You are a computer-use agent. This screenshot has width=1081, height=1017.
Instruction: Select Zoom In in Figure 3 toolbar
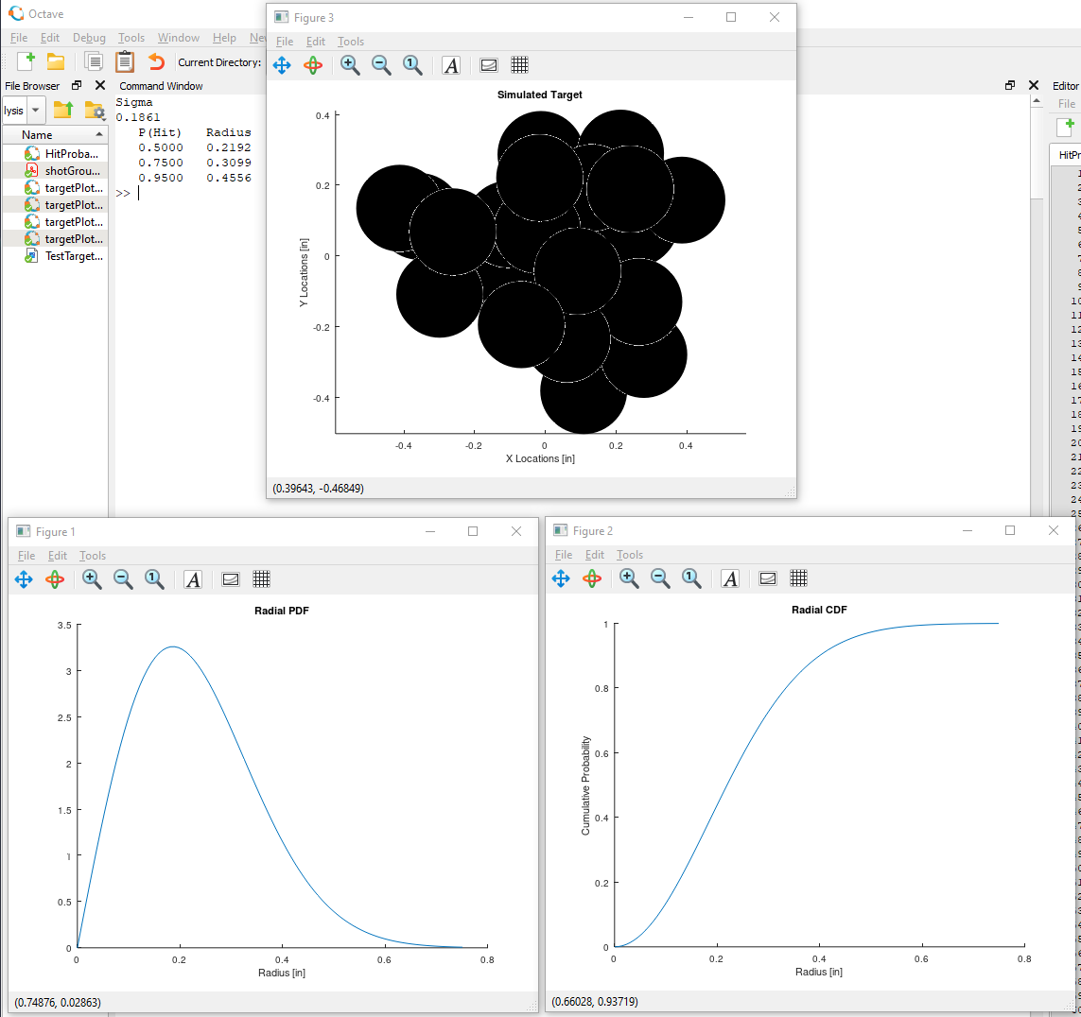pos(350,65)
